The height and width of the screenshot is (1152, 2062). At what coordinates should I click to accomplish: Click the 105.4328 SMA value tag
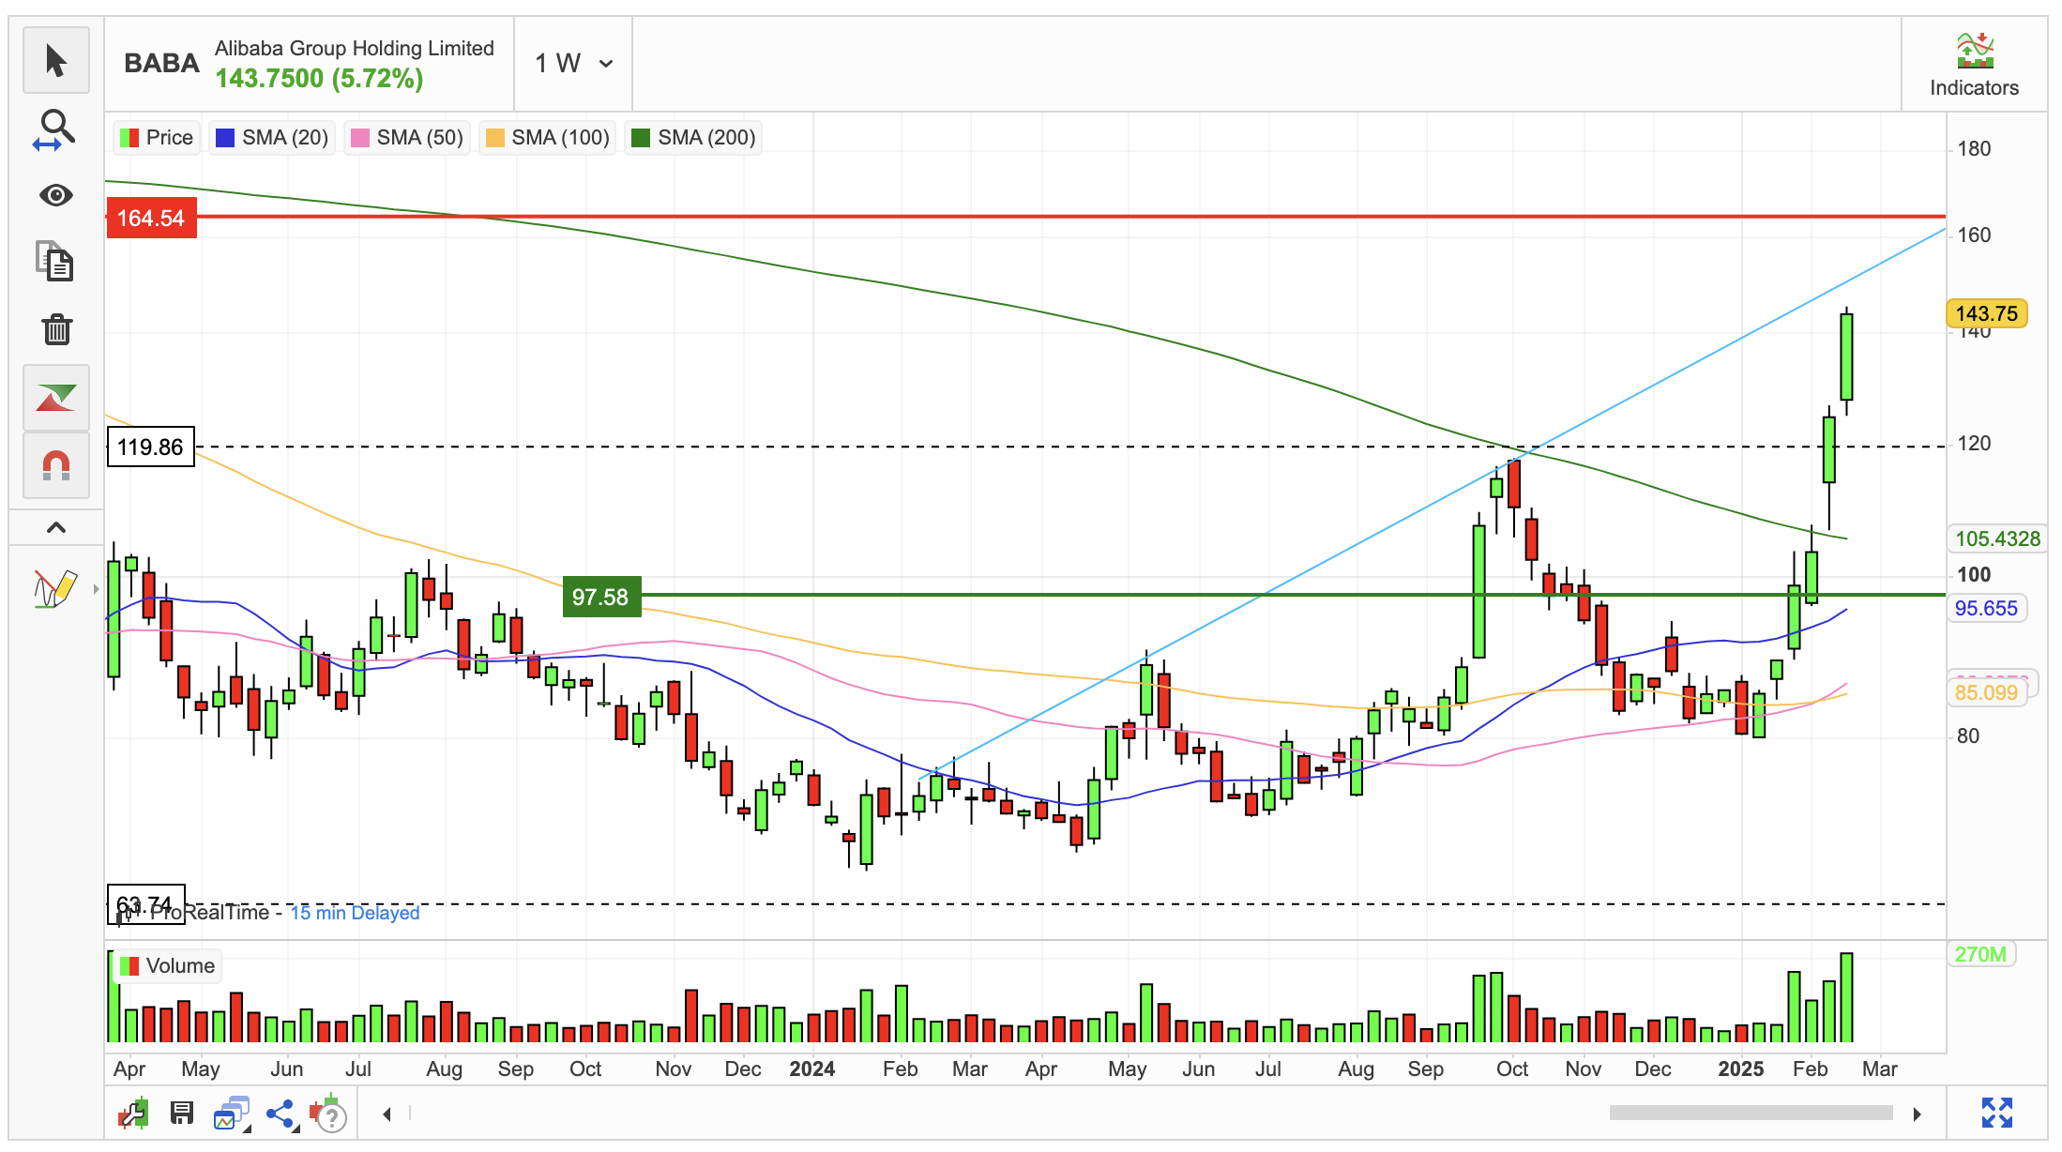1997,538
